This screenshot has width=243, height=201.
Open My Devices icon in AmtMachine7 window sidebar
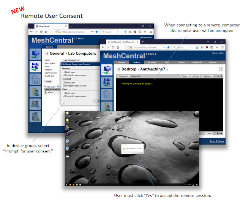pyautogui.click(x=107, y=70)
